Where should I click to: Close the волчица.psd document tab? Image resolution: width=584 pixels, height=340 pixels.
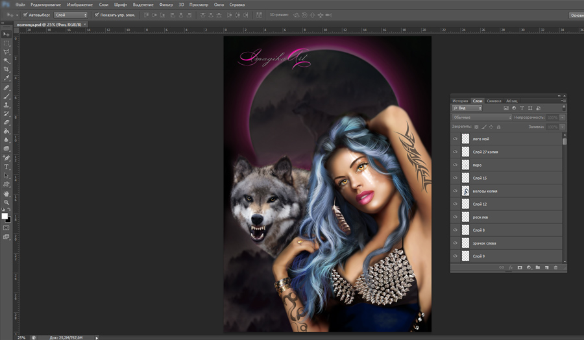tap(86, 24)
